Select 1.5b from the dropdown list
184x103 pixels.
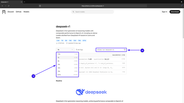(67, 54)
